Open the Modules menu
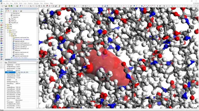The image size is (199, 111). coord(36,3)
